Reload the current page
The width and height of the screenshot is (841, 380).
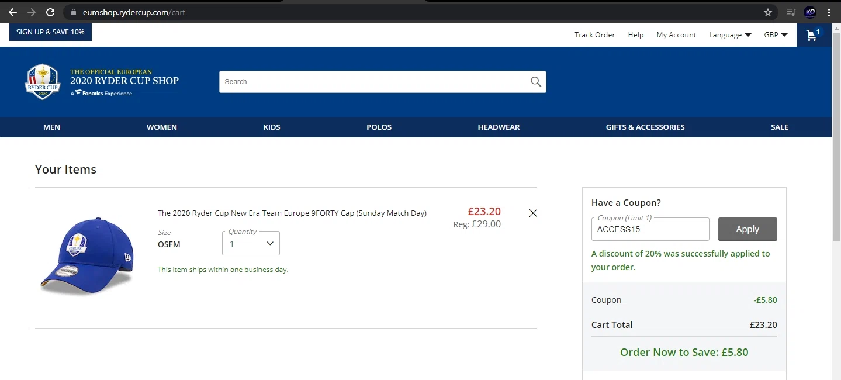[51, 12]
